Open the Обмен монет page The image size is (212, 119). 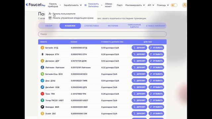click(x=108, y=5)
